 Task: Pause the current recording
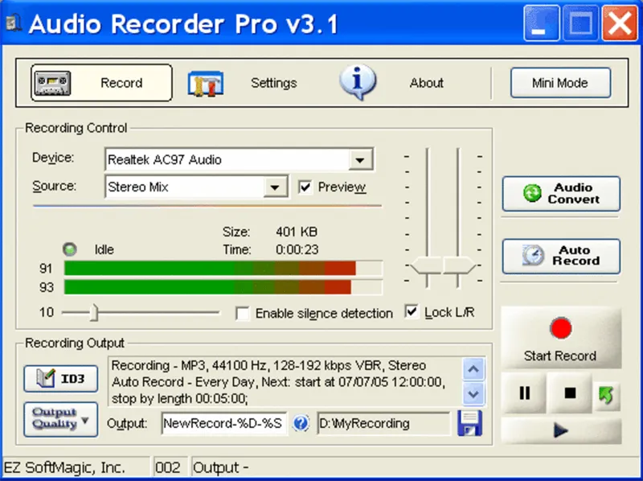click(x=524, y=393)
